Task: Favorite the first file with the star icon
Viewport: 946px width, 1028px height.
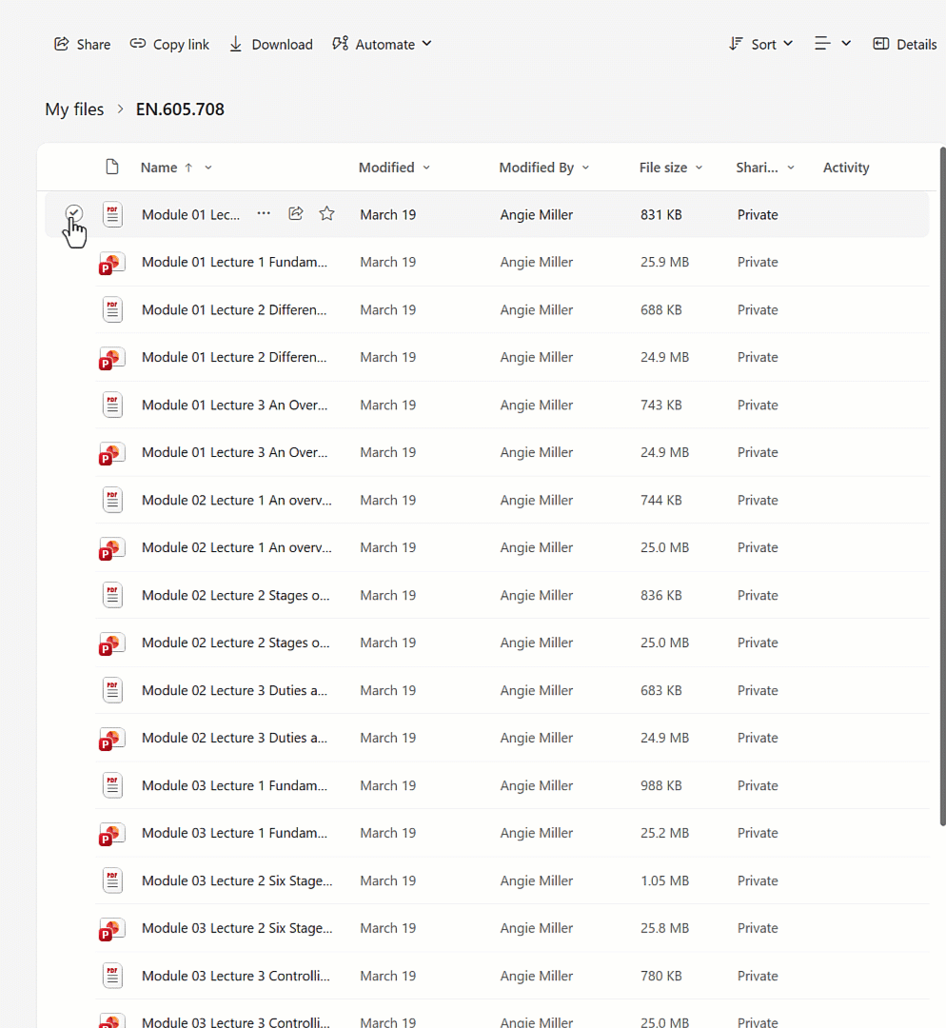Action: (326, 214)
